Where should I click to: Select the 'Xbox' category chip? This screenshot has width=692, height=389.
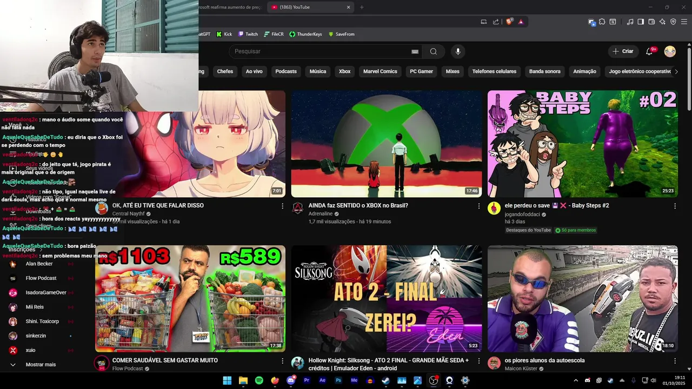[345, 71]
